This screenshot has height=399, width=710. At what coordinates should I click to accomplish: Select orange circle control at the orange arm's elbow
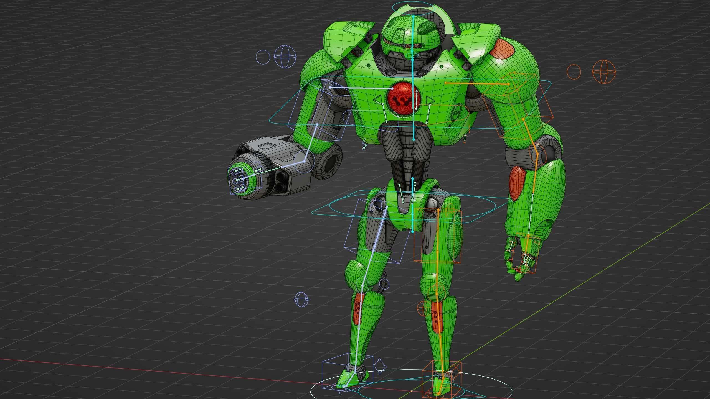[x=537, y=154]
